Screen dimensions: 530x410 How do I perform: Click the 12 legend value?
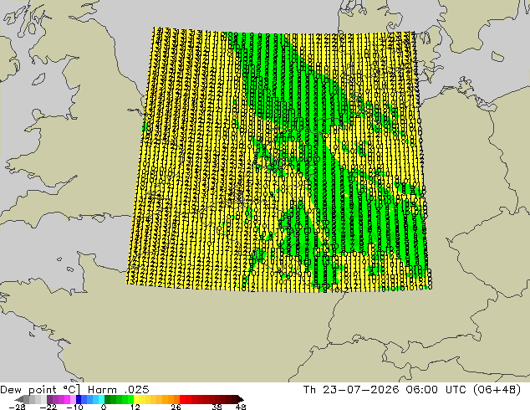tap(135, 407)
